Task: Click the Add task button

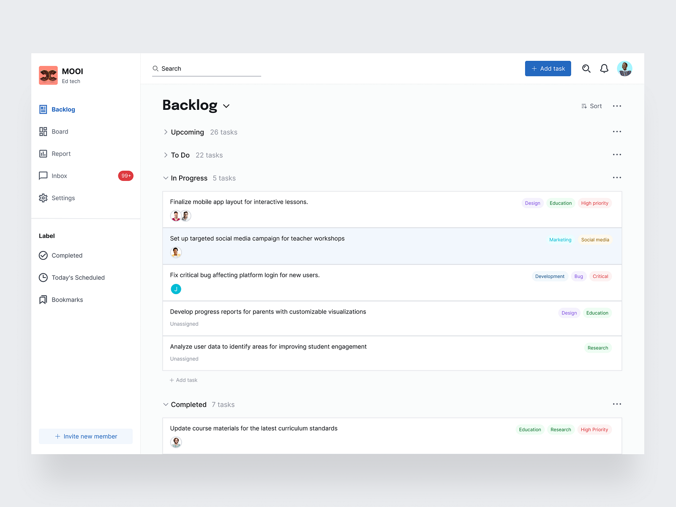Action: pos(548,68)
